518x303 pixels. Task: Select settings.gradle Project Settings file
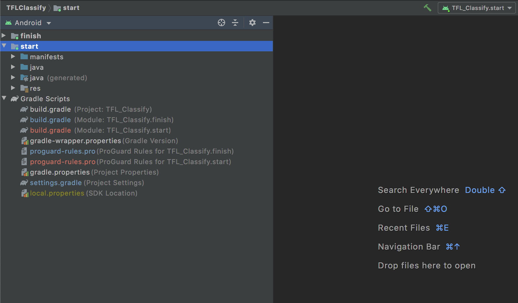click(x=56, y=183)
